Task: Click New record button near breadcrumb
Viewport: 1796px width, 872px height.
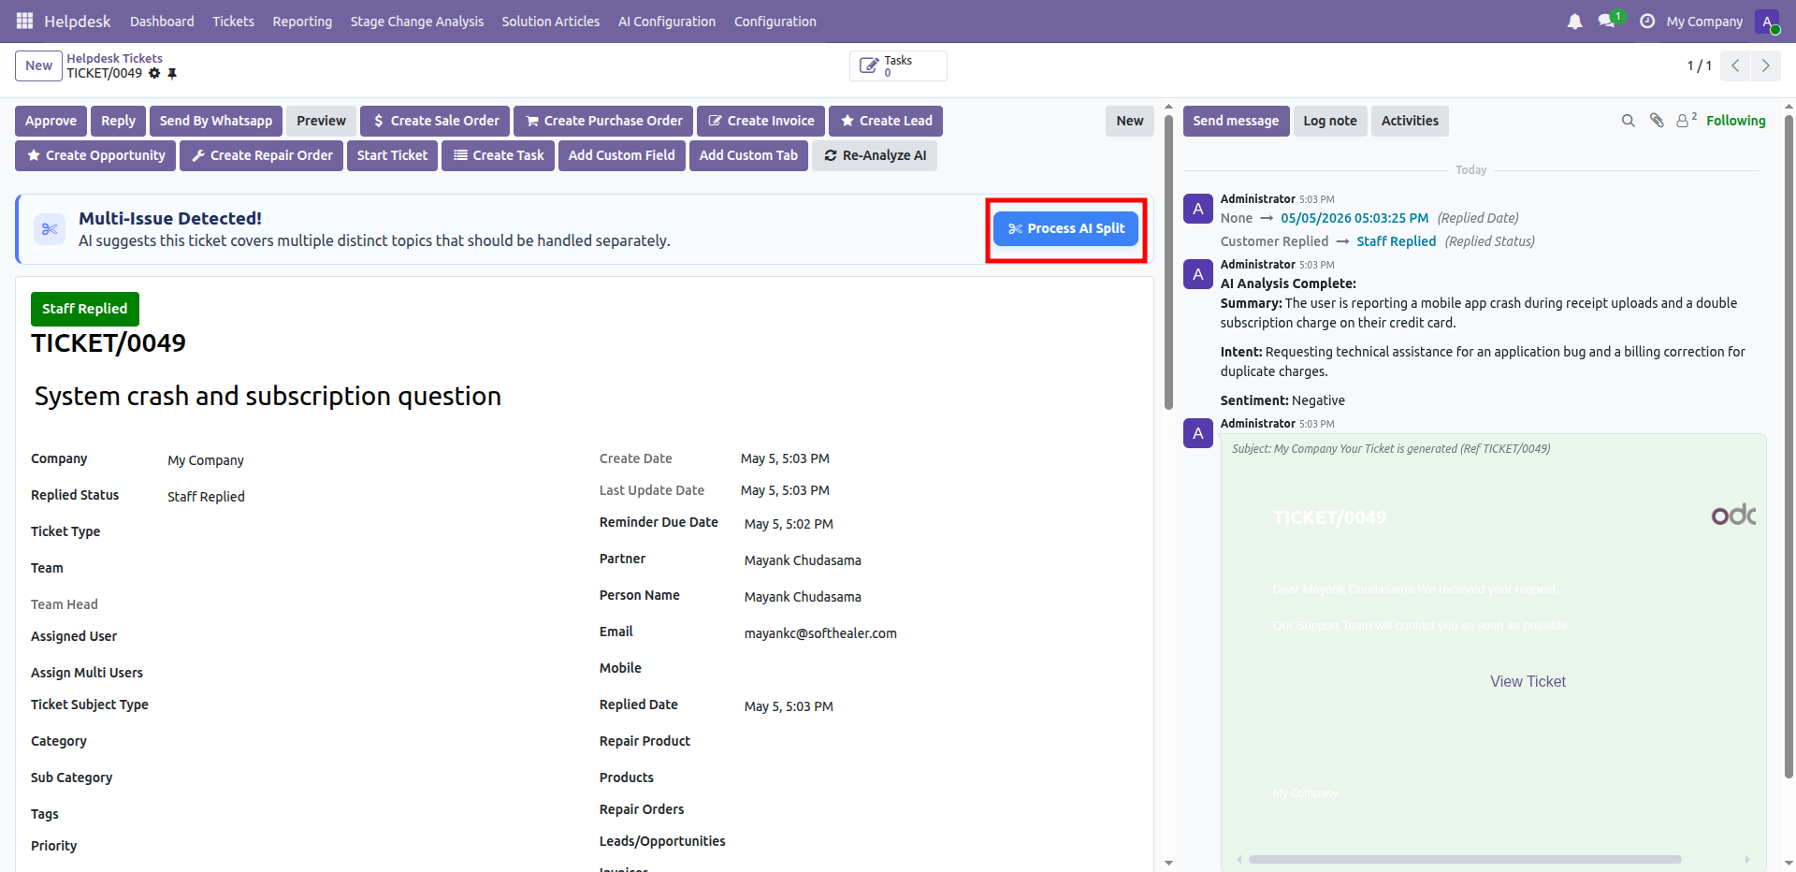Action: click(38, 65)
